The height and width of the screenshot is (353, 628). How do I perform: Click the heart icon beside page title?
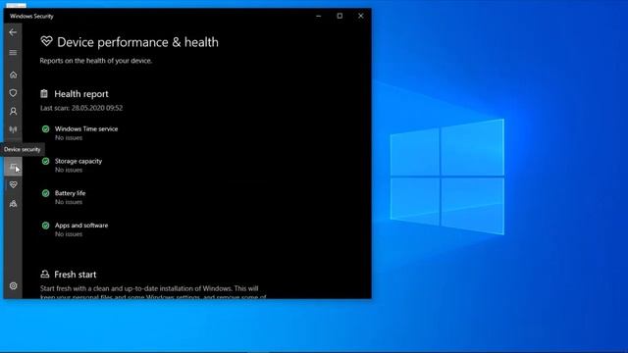[46, 41]
